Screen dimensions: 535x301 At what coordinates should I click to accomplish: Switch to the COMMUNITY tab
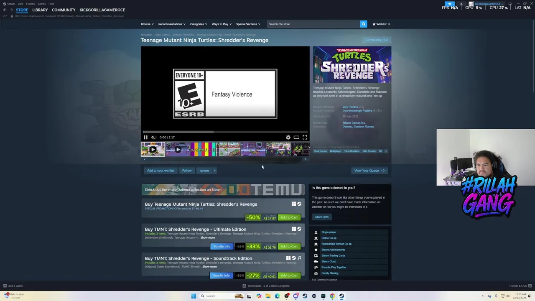coord(64,10)
